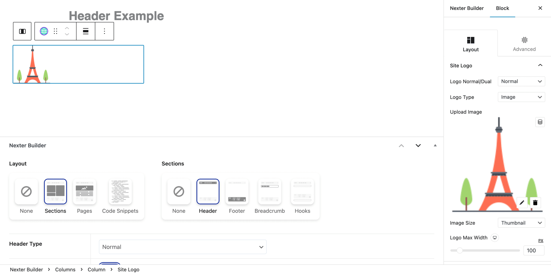The width and height of the screenshot is (551, 274).
Task: Open the Image Size dropdown
Action: click(521, 223)
